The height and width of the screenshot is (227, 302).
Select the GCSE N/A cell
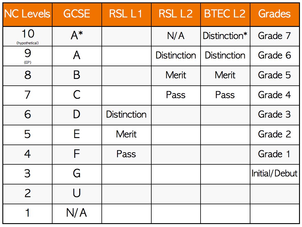(77, 214)
